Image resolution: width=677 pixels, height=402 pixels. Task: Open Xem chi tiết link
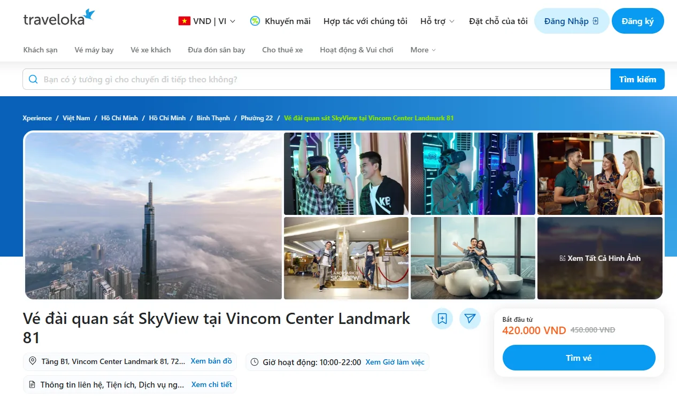point(212,384)
